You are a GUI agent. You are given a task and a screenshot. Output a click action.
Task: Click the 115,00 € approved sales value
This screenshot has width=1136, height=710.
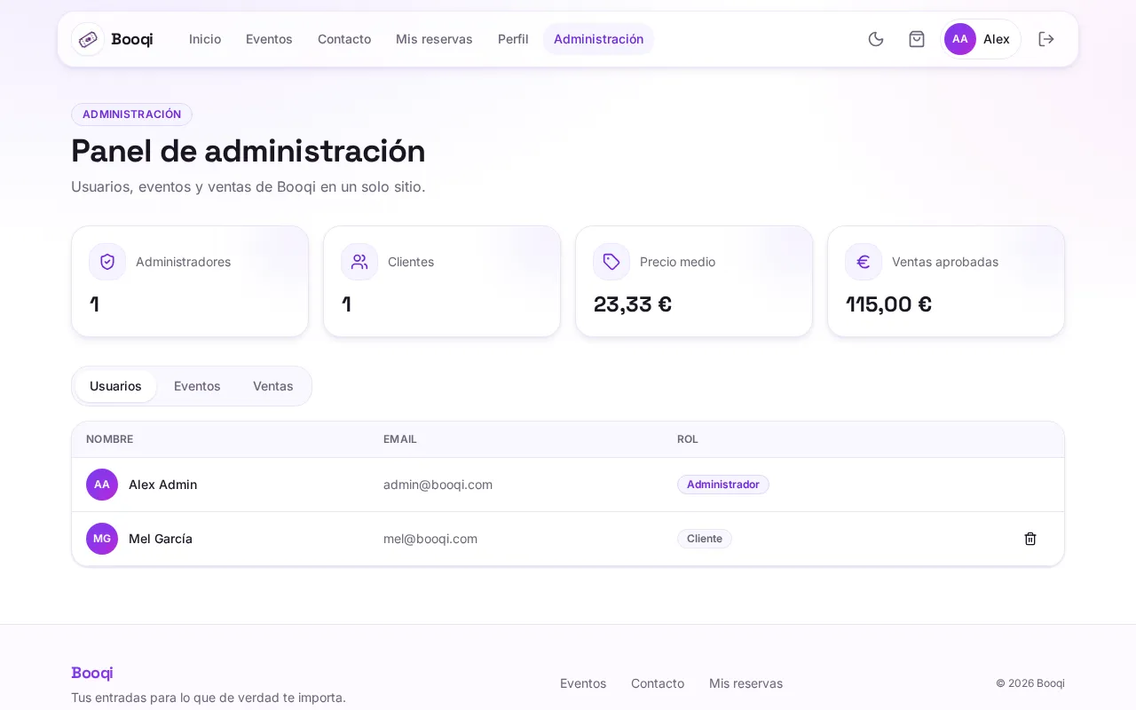[x=888, y=304]
